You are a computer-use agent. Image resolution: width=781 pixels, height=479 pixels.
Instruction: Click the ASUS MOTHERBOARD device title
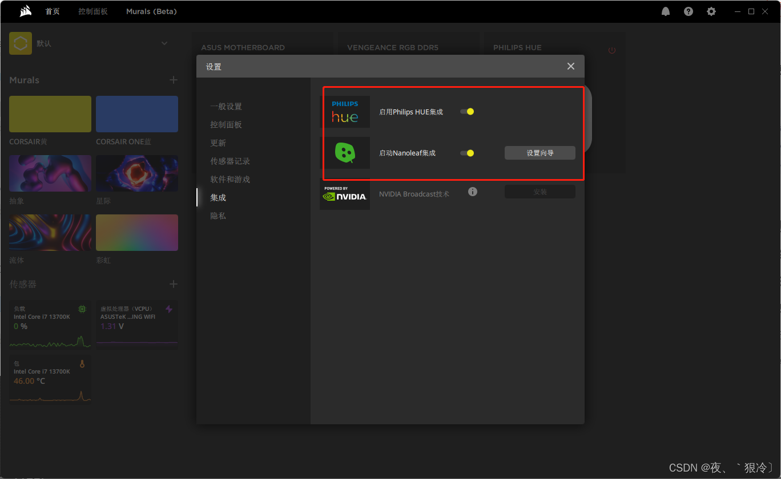[243, 47]
